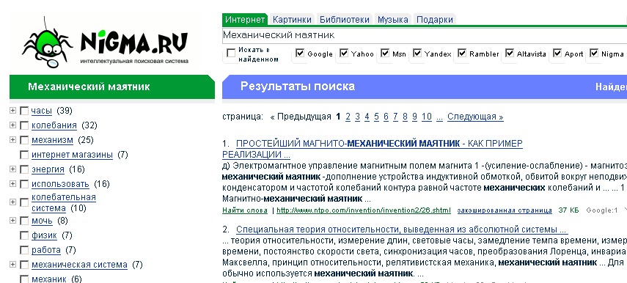Expand the использовать cluster

pos(12,183)
